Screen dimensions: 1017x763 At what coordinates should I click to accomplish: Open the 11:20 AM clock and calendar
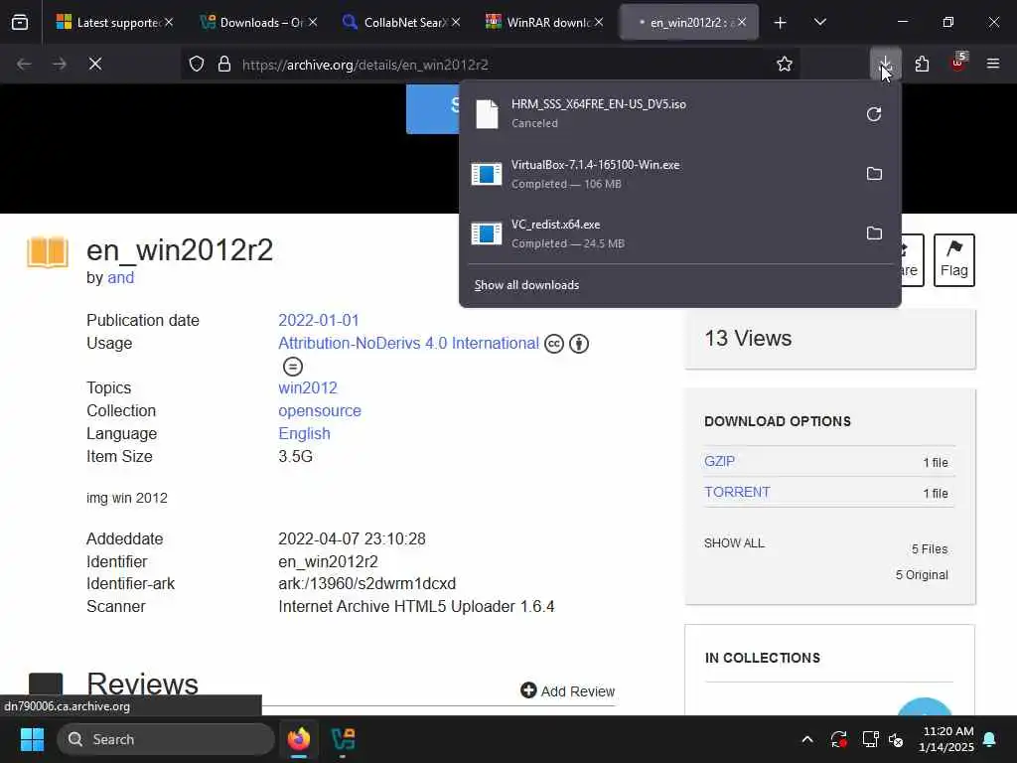946,739
